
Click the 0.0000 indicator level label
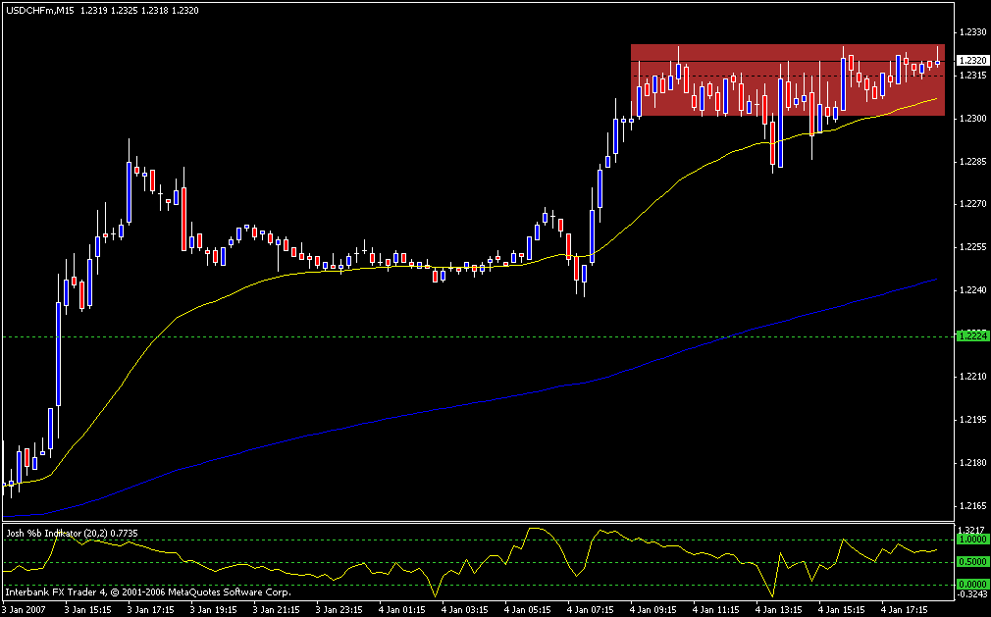click(x=971, y=585)
